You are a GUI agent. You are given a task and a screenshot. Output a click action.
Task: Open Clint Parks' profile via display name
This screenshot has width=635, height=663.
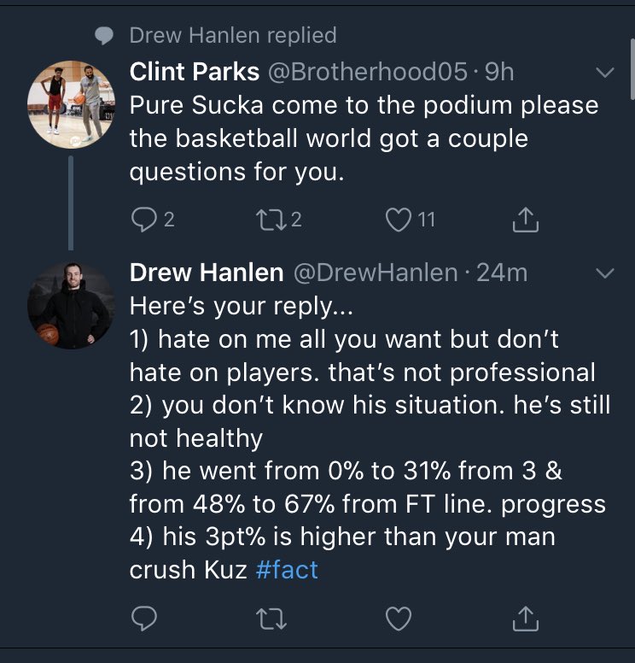pyautogui.click(x=194, y=72)
